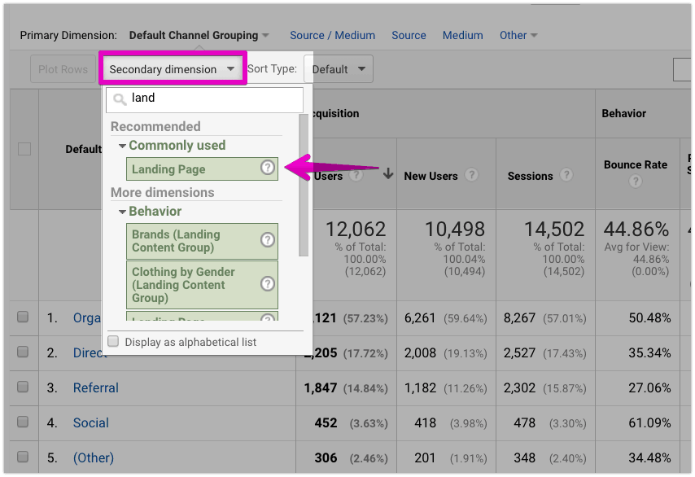Show help icon for Sessions metric
The height and width of the screenshot is (477, 695).
(566, 175)
